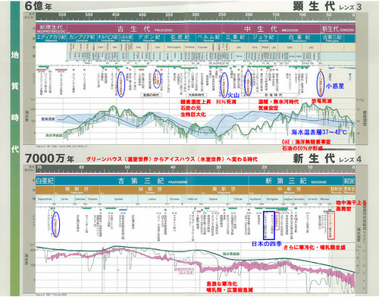
Task: Click the OAE：海洋無酸素事変 note
Action: [306, 142]
